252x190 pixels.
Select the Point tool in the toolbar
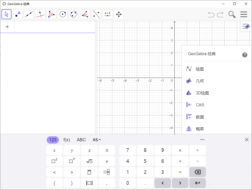click(x=17, y=14)
